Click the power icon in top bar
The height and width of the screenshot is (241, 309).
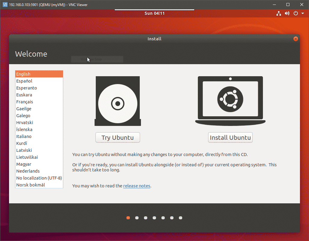[296, 13]
